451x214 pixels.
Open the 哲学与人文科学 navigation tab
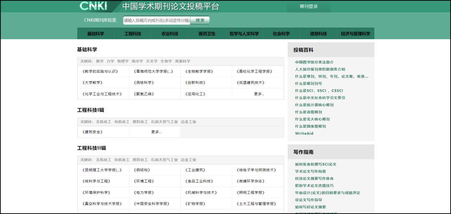(x=244, y=34)
